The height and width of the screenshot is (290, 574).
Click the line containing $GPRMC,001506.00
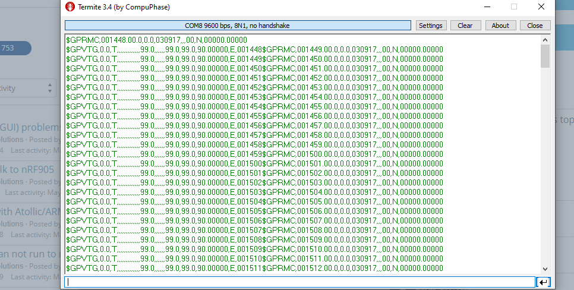pyautogui.click(x=254, y=212)
